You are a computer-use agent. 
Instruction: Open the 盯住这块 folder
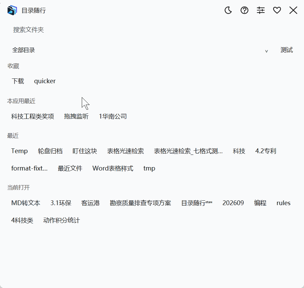pyautogui.click(x=84, y=151)
